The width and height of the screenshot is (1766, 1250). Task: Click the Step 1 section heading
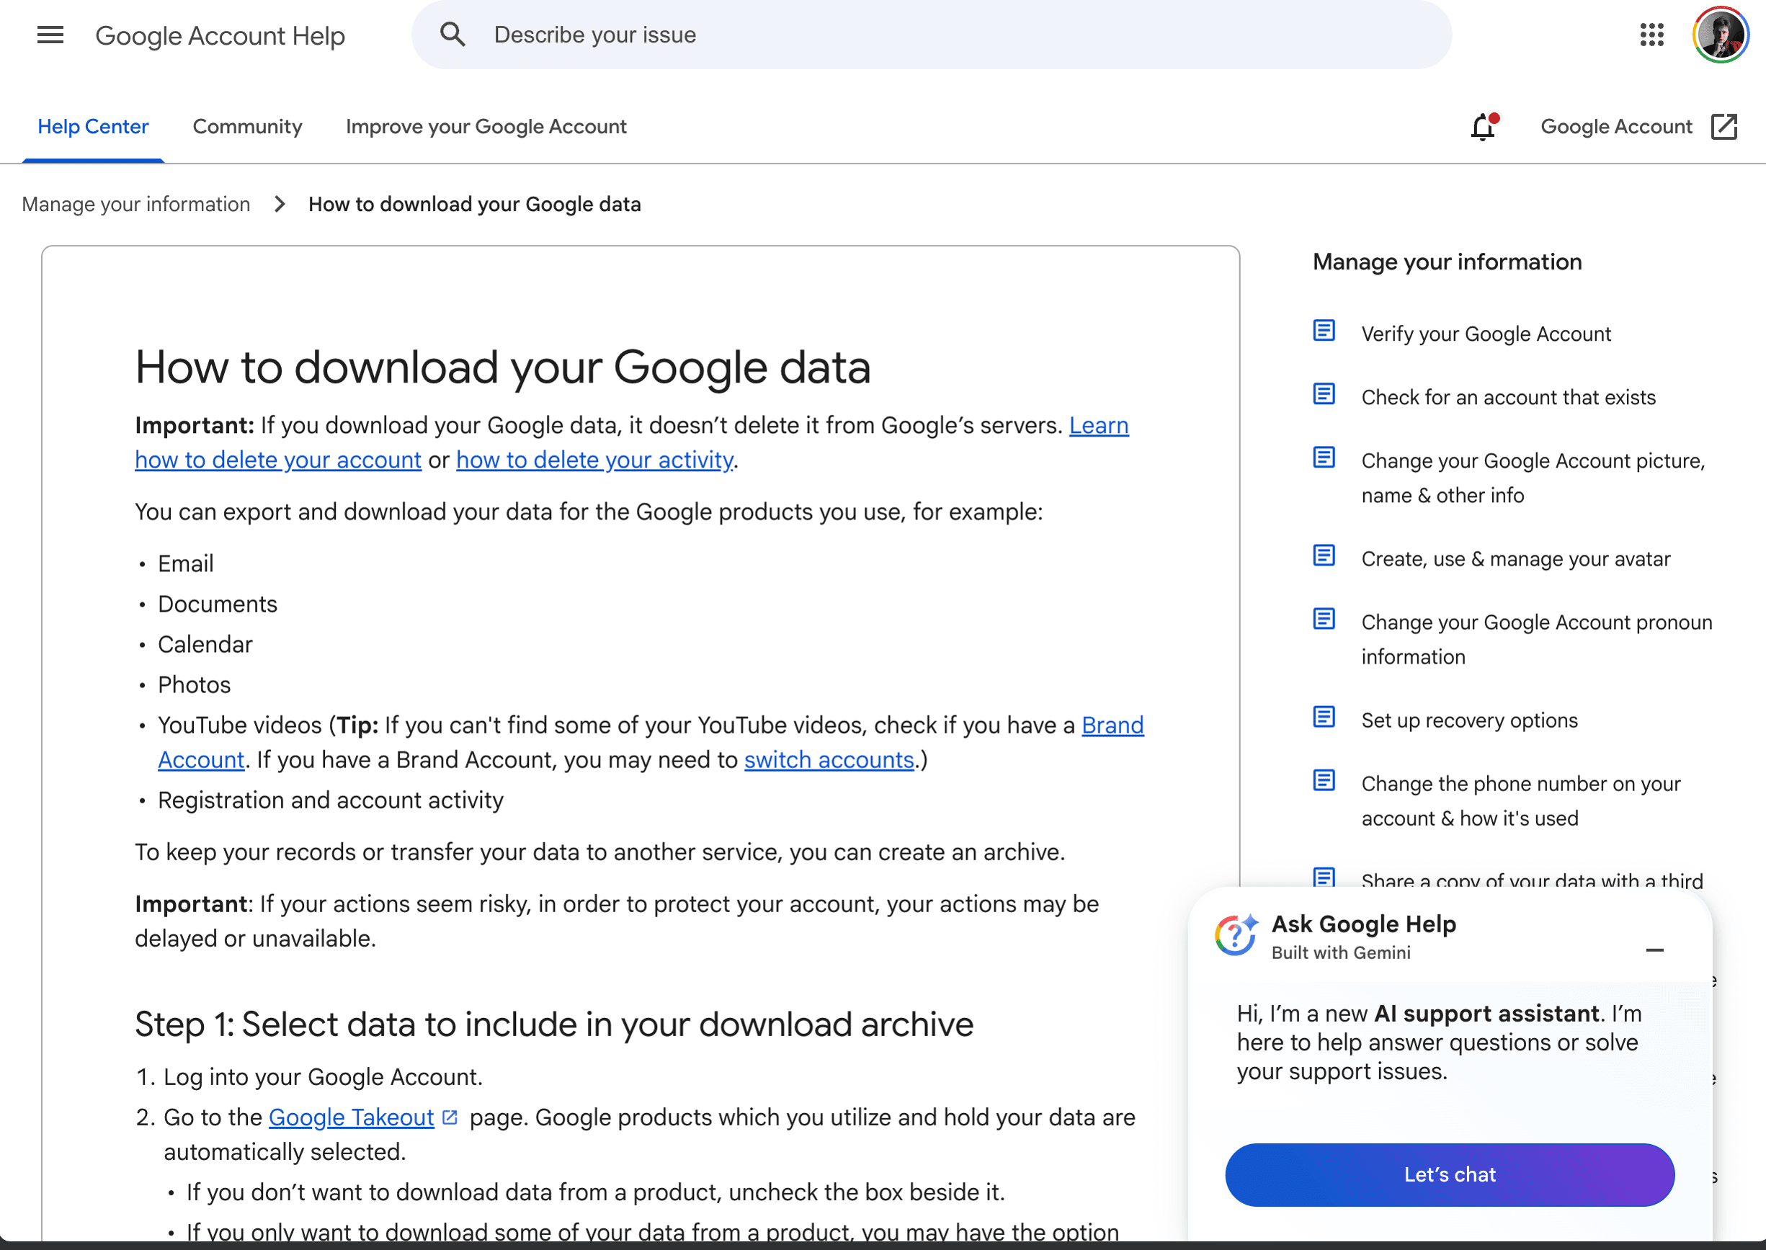click(553, 1024)
